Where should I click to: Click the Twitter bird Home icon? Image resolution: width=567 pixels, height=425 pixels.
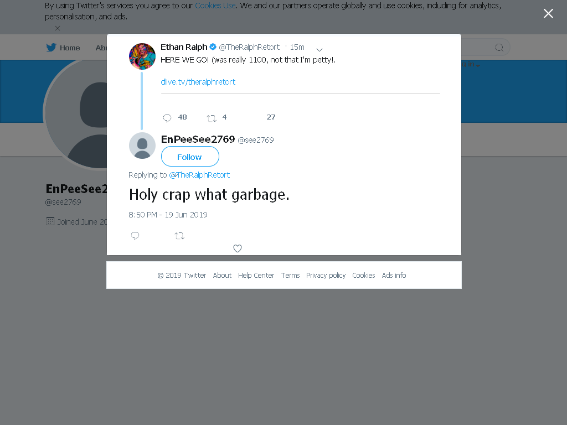point(51,48)
